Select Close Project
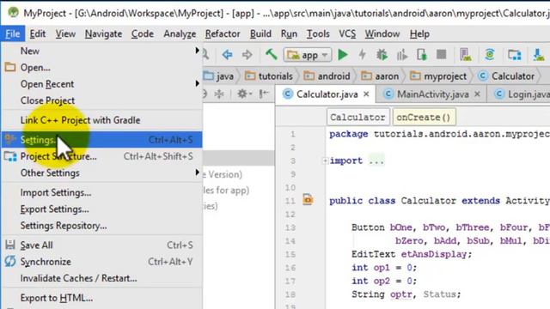Image resolution: width=550 pixels, height=309 pixels. point(101,100)
